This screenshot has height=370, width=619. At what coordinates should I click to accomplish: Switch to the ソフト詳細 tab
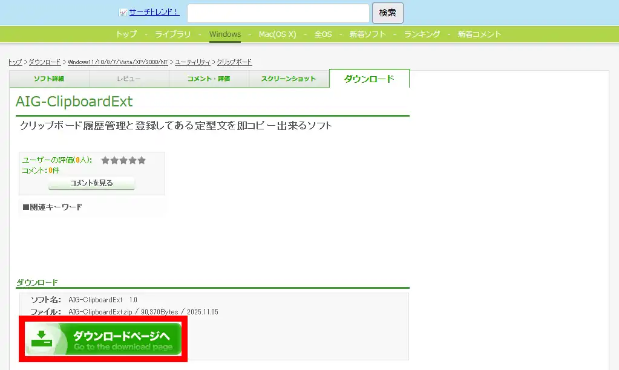[x=50, y=79]
